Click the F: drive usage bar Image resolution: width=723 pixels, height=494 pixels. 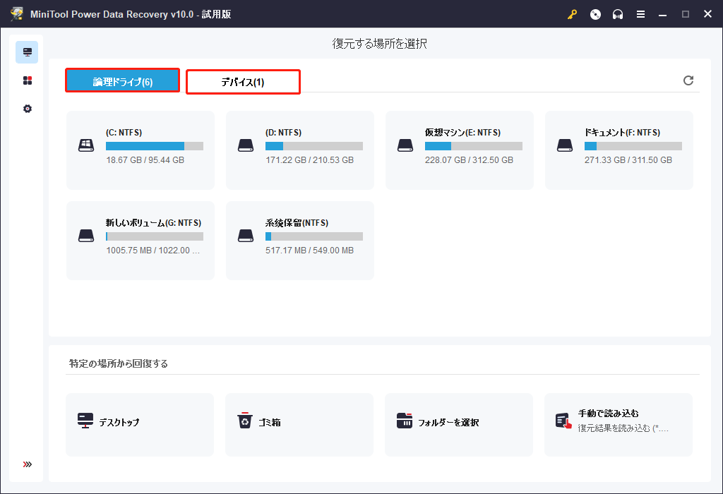point(633,146)
